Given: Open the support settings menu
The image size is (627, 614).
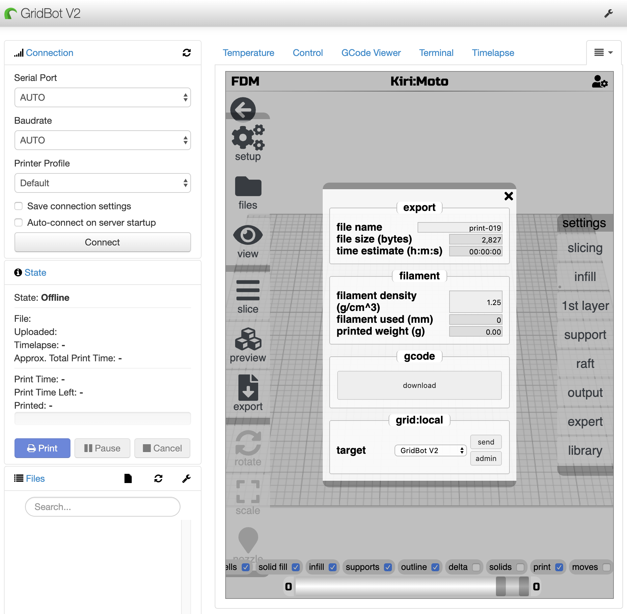Looking at the screenshot, I should coord(585,335).
